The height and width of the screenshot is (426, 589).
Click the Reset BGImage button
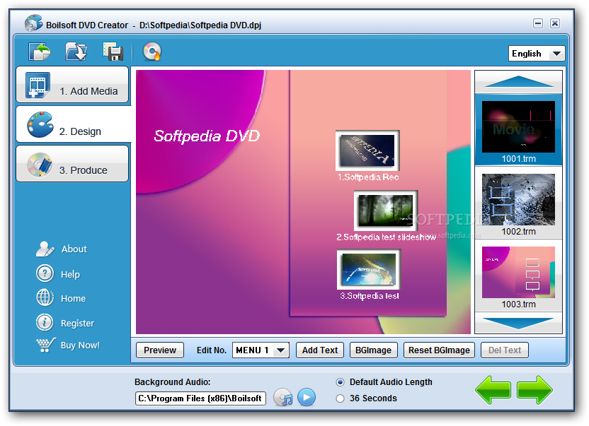coord(439,350)
